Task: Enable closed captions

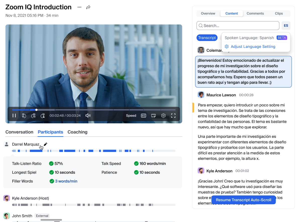Action: (x=143, y=115)
